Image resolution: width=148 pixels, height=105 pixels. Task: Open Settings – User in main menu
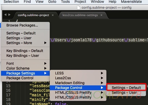tap(25, 38)
